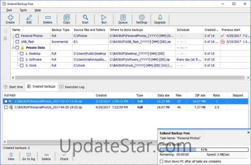This screenshot has height=165, width=251.
Task: Tick the 1. Desktop task checkbox
Action: (22, 53)
